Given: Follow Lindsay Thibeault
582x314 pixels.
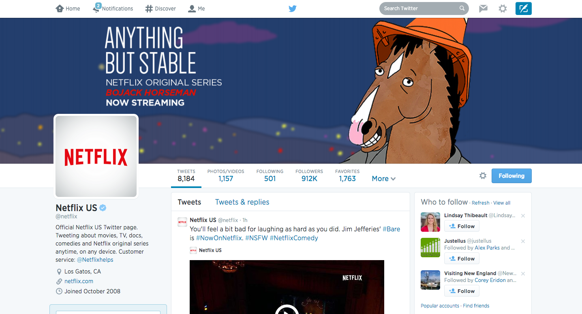Looking at the screenshot, I should [462, 226].
